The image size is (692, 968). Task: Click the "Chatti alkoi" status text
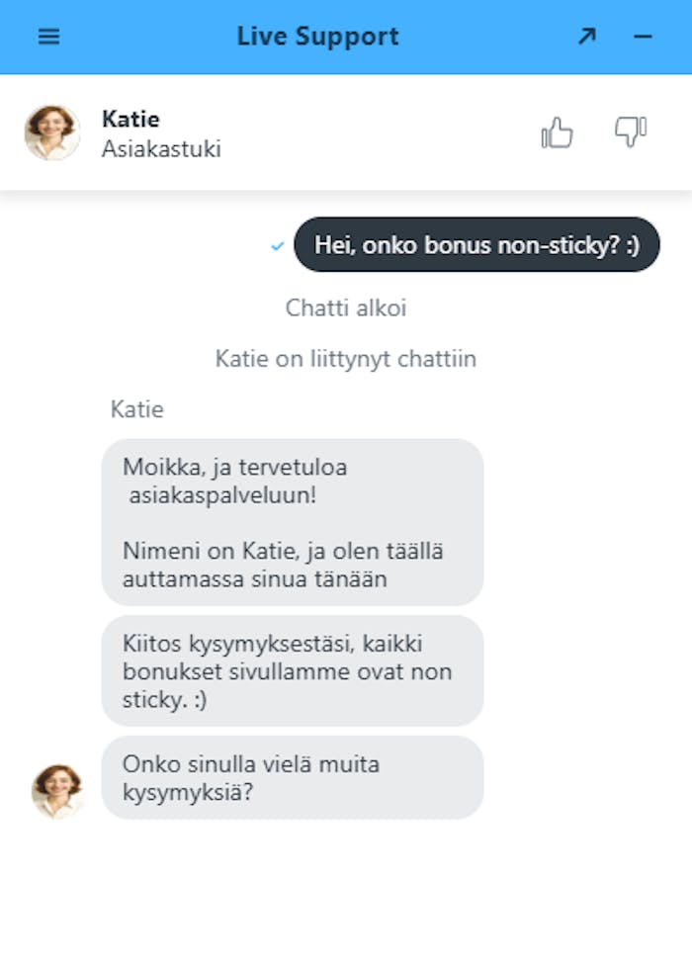coord(346,308)
